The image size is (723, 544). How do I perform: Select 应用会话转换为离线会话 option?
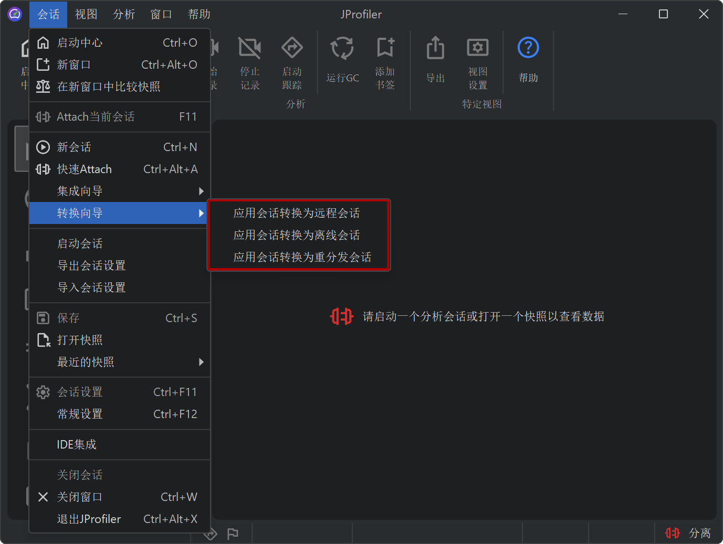pyautogui.click(x=297, y=235)
